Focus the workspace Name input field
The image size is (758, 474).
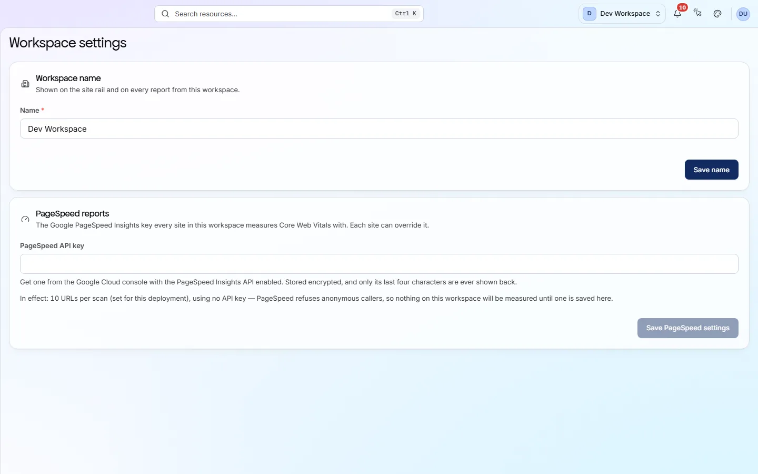click(x=379, y=129)
